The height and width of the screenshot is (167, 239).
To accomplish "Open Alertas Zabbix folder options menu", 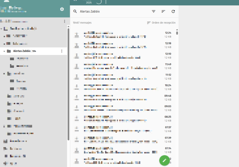I will point(62,51).
